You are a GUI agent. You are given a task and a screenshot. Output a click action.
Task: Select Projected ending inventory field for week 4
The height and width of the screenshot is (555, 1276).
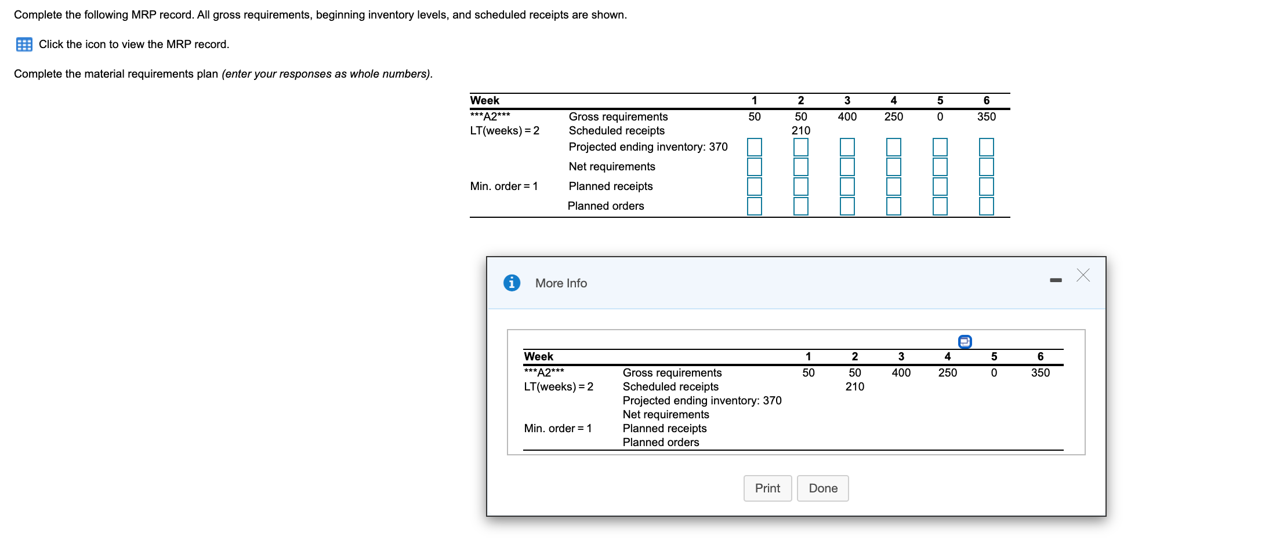pyautogui.click(x=894, y=147)
